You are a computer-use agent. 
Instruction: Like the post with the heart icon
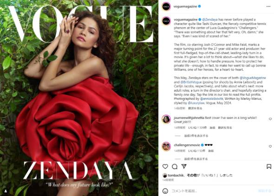coord(165,166)
